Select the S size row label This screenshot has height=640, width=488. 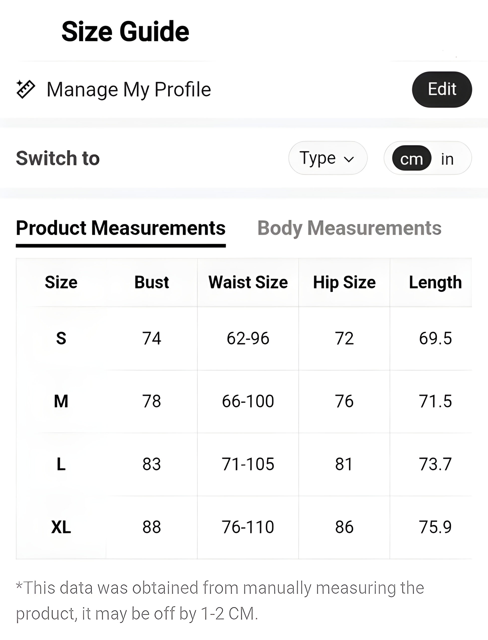61,338
